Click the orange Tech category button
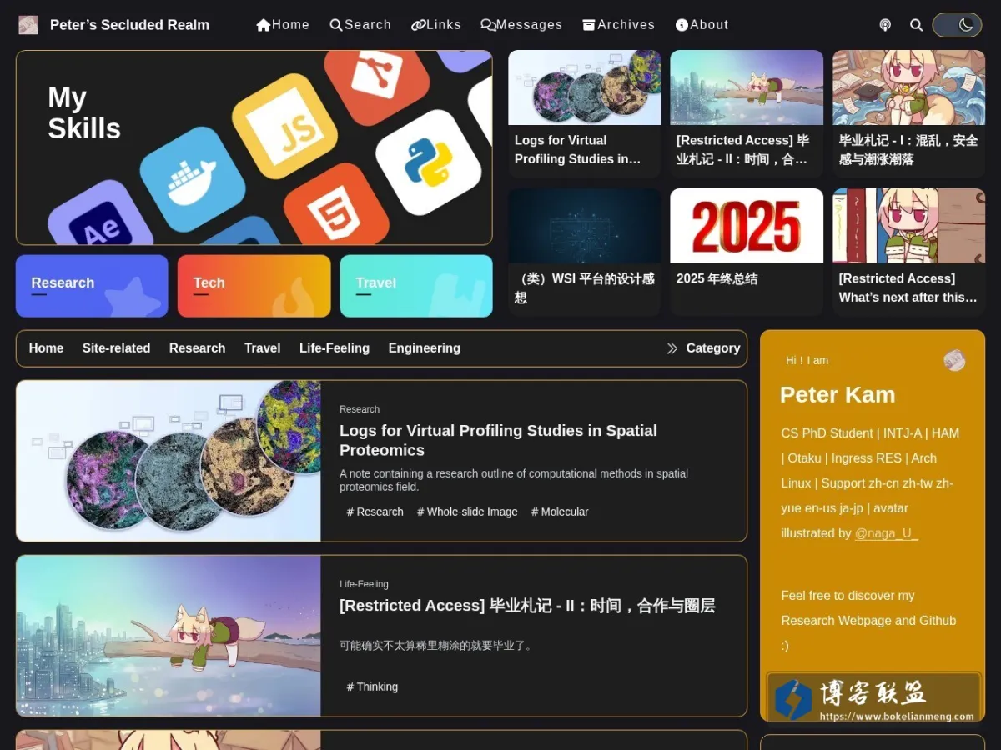Image resolution: width=1001 pixels, height=750 pixels. click(x=254, y=286)
